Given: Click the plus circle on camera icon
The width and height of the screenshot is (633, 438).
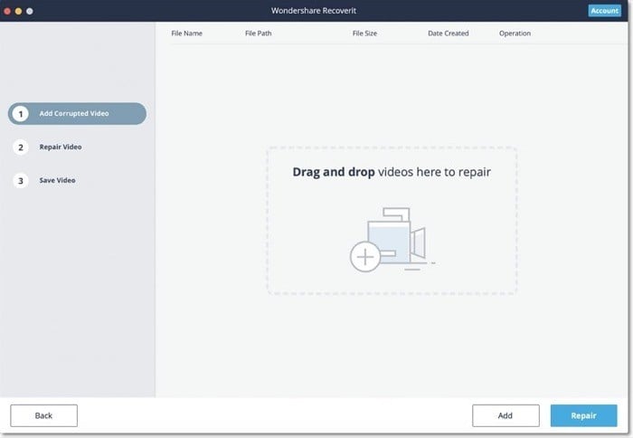Looking at the screenshot, I should 365,257.
